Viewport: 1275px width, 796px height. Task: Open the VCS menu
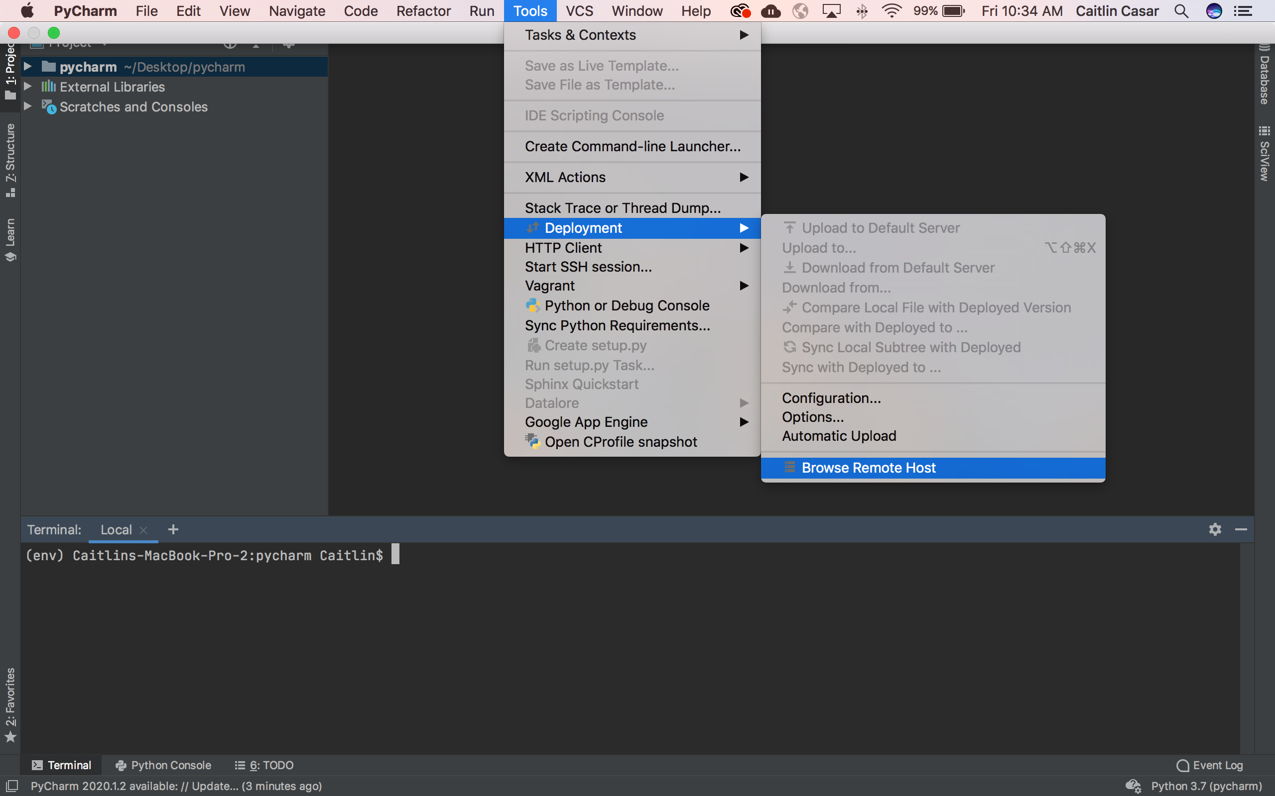[579, 11]
